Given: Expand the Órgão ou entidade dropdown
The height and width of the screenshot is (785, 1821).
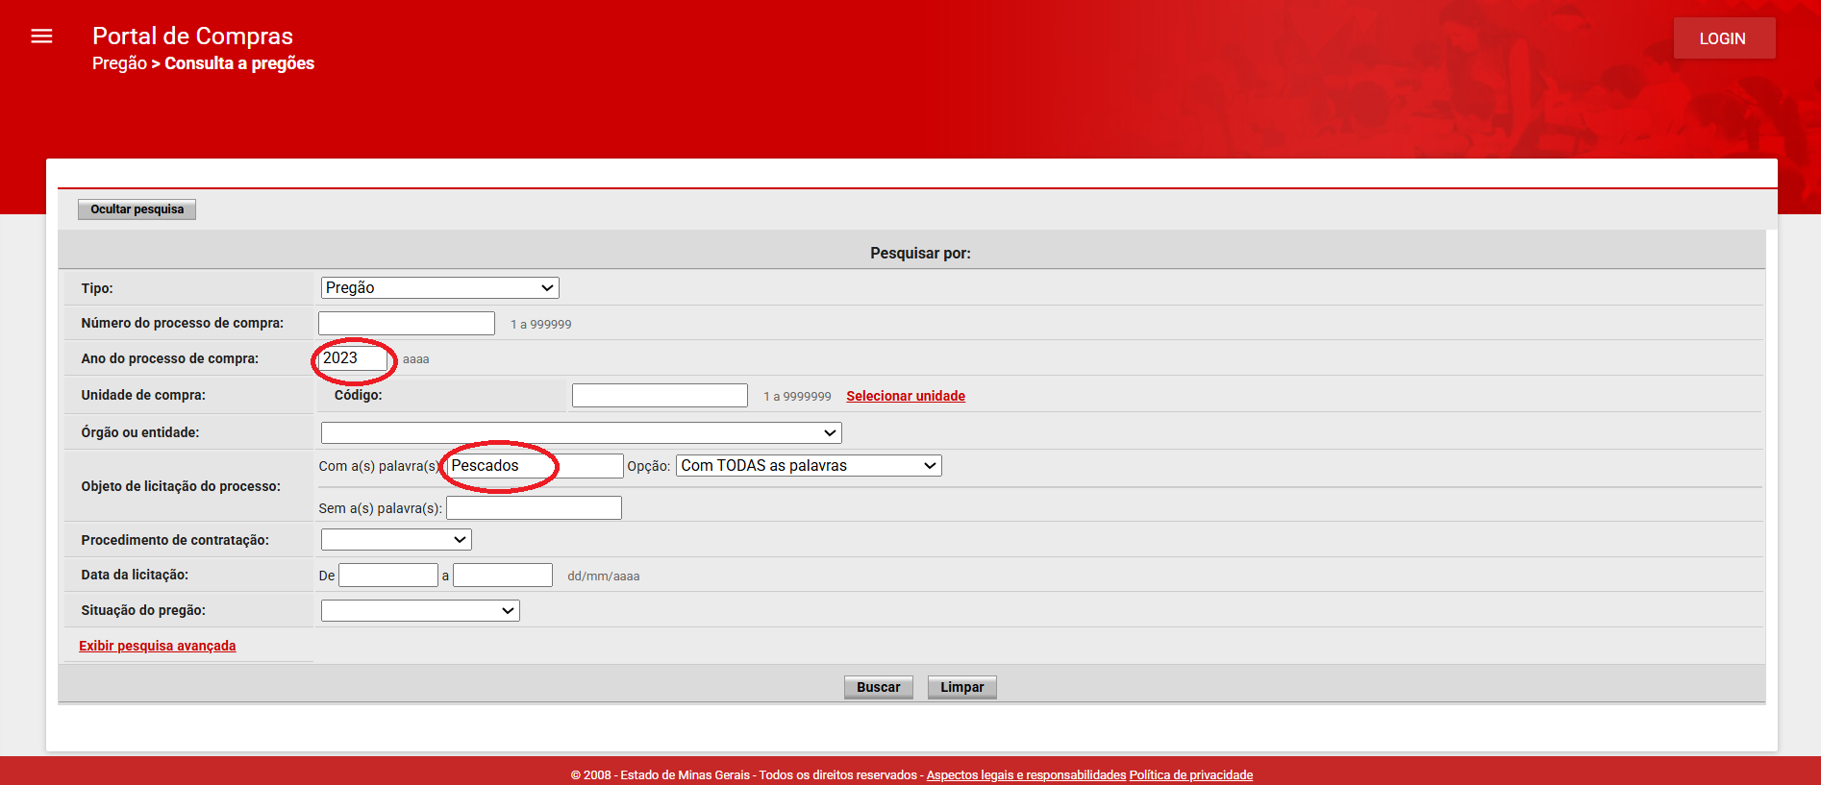Looking at the screenshot, I should (x=581, y=433).
